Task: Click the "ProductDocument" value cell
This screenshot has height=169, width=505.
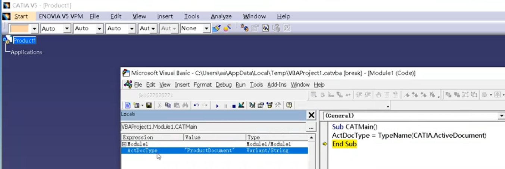Action: [x=210, y=151]
